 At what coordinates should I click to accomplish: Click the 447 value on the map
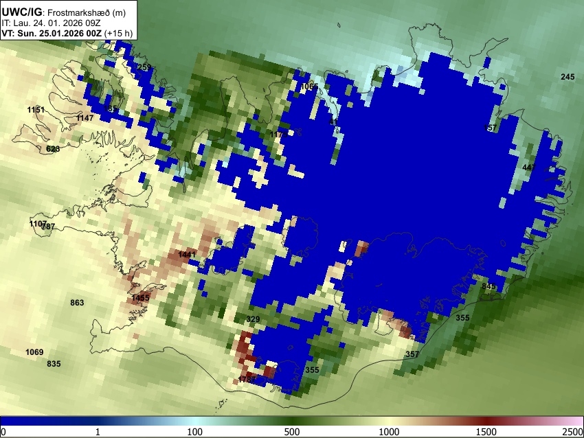[529, 167]
